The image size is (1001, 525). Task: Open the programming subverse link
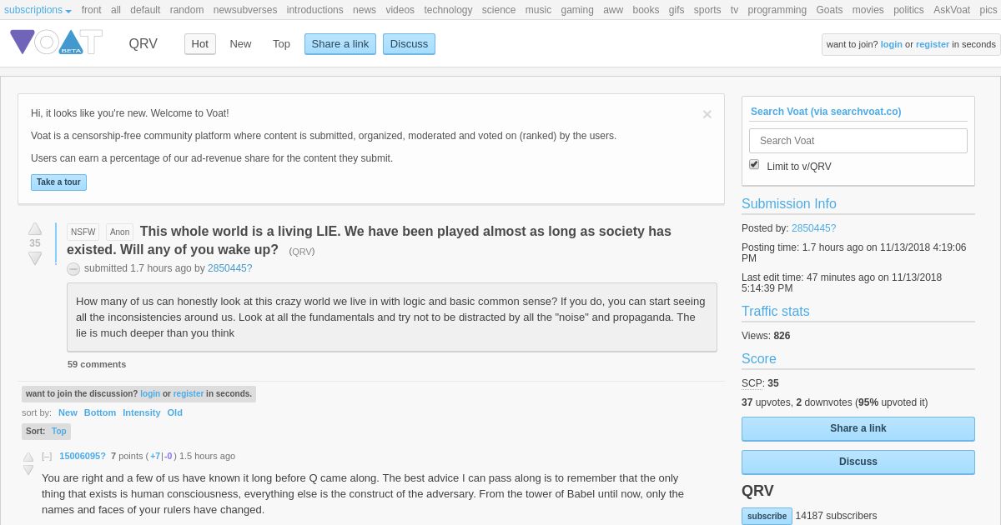(777, 10)
